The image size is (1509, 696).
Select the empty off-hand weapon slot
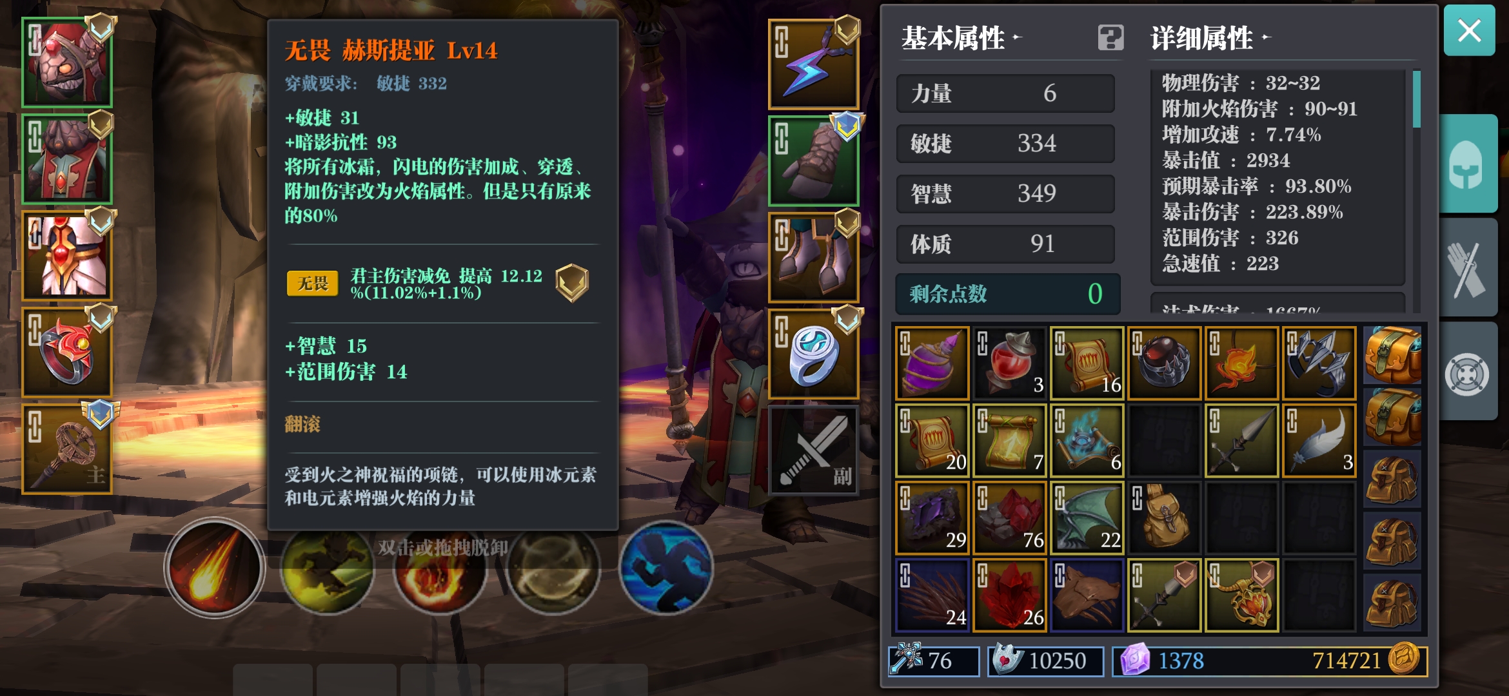813,450
